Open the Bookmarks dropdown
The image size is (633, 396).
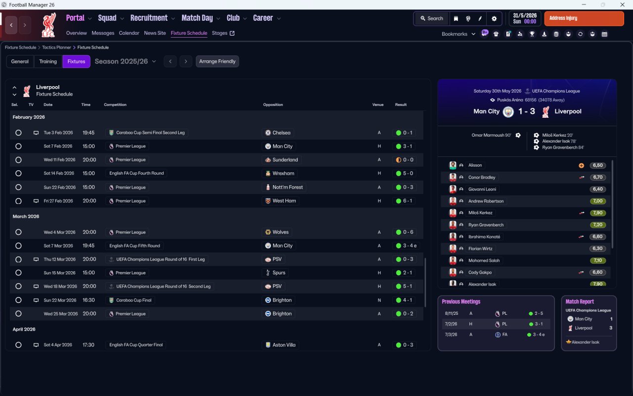(458, 34)
